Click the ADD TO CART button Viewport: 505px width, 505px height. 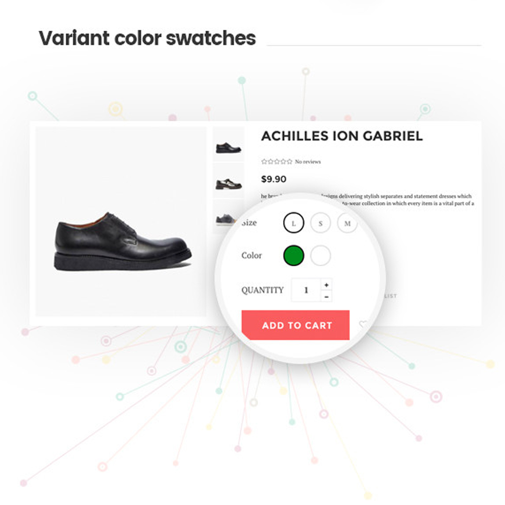tap(295, 325)
